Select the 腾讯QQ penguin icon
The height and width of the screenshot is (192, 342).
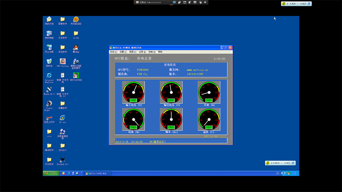pos(76,49)
